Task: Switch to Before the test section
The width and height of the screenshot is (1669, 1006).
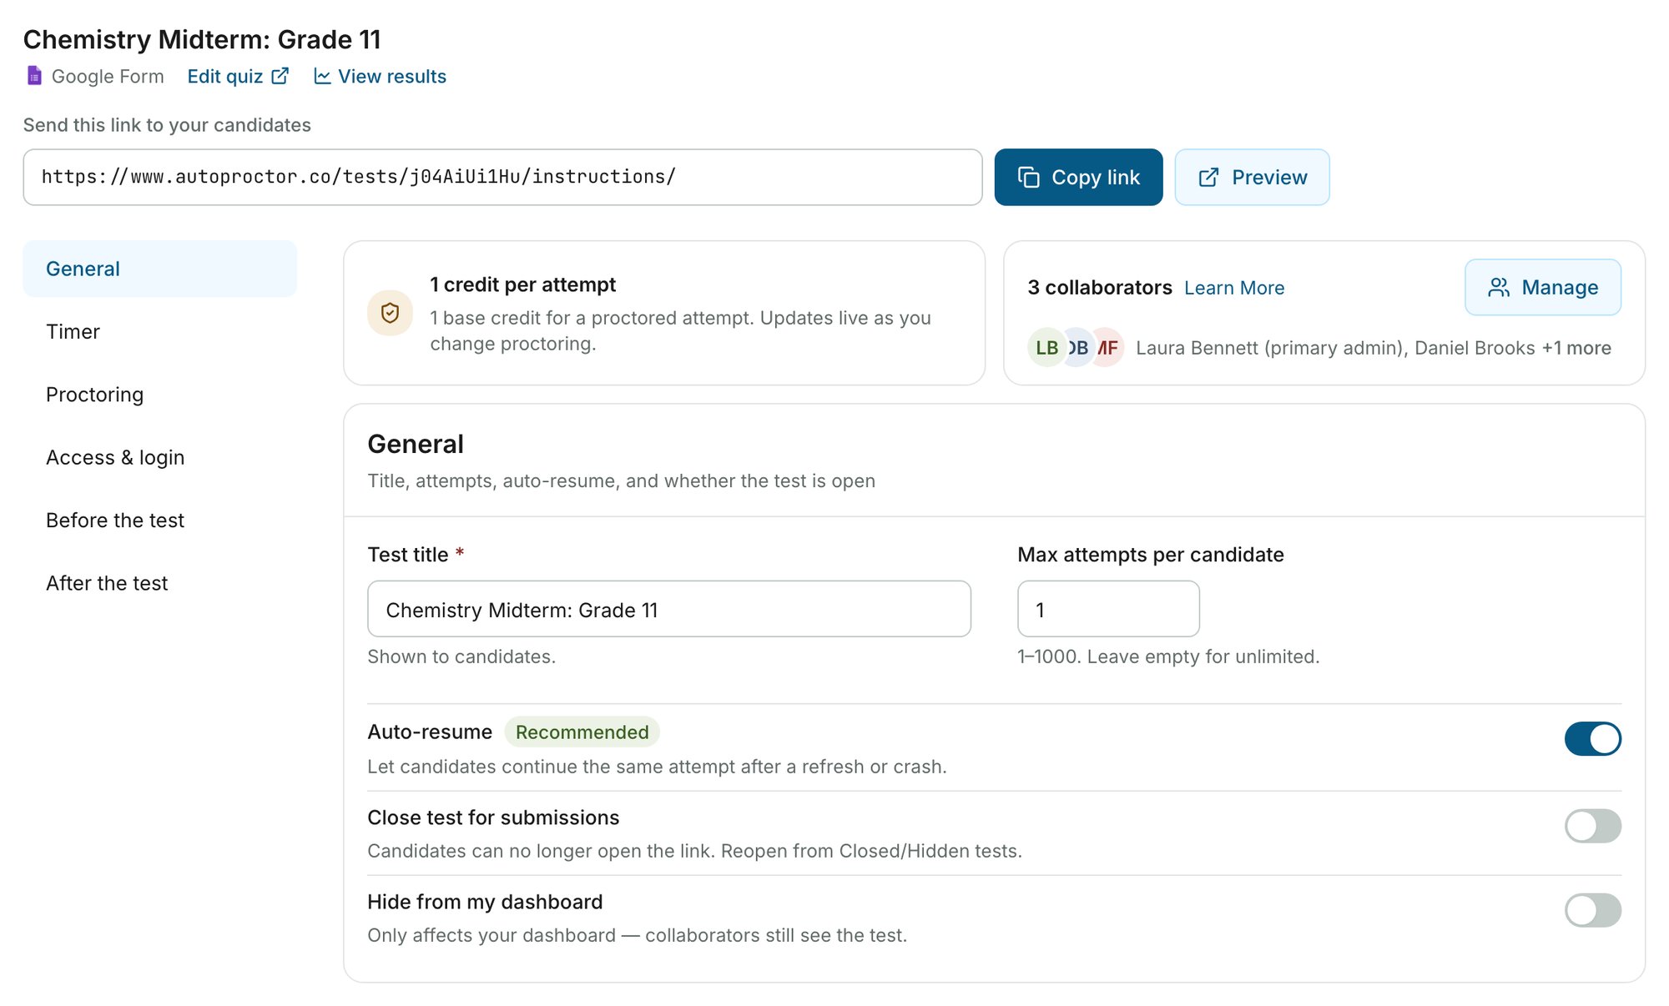Action: [x=159, y=520]
